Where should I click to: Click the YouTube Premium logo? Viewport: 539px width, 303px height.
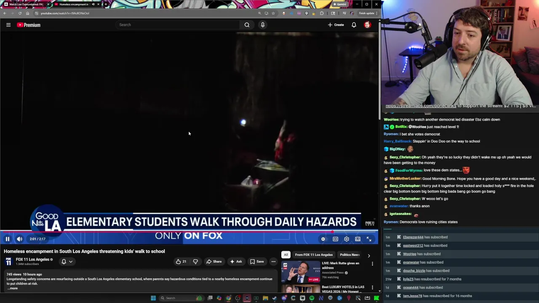(x=29, y=25)
